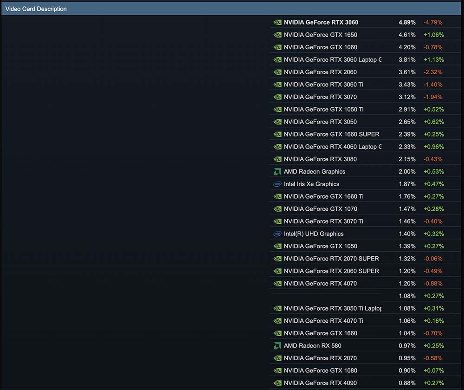The image size is (464, 390).
Task: Click Intel icon beside Intel(R) UHD Graphics
Action: [x=277, y=234]
